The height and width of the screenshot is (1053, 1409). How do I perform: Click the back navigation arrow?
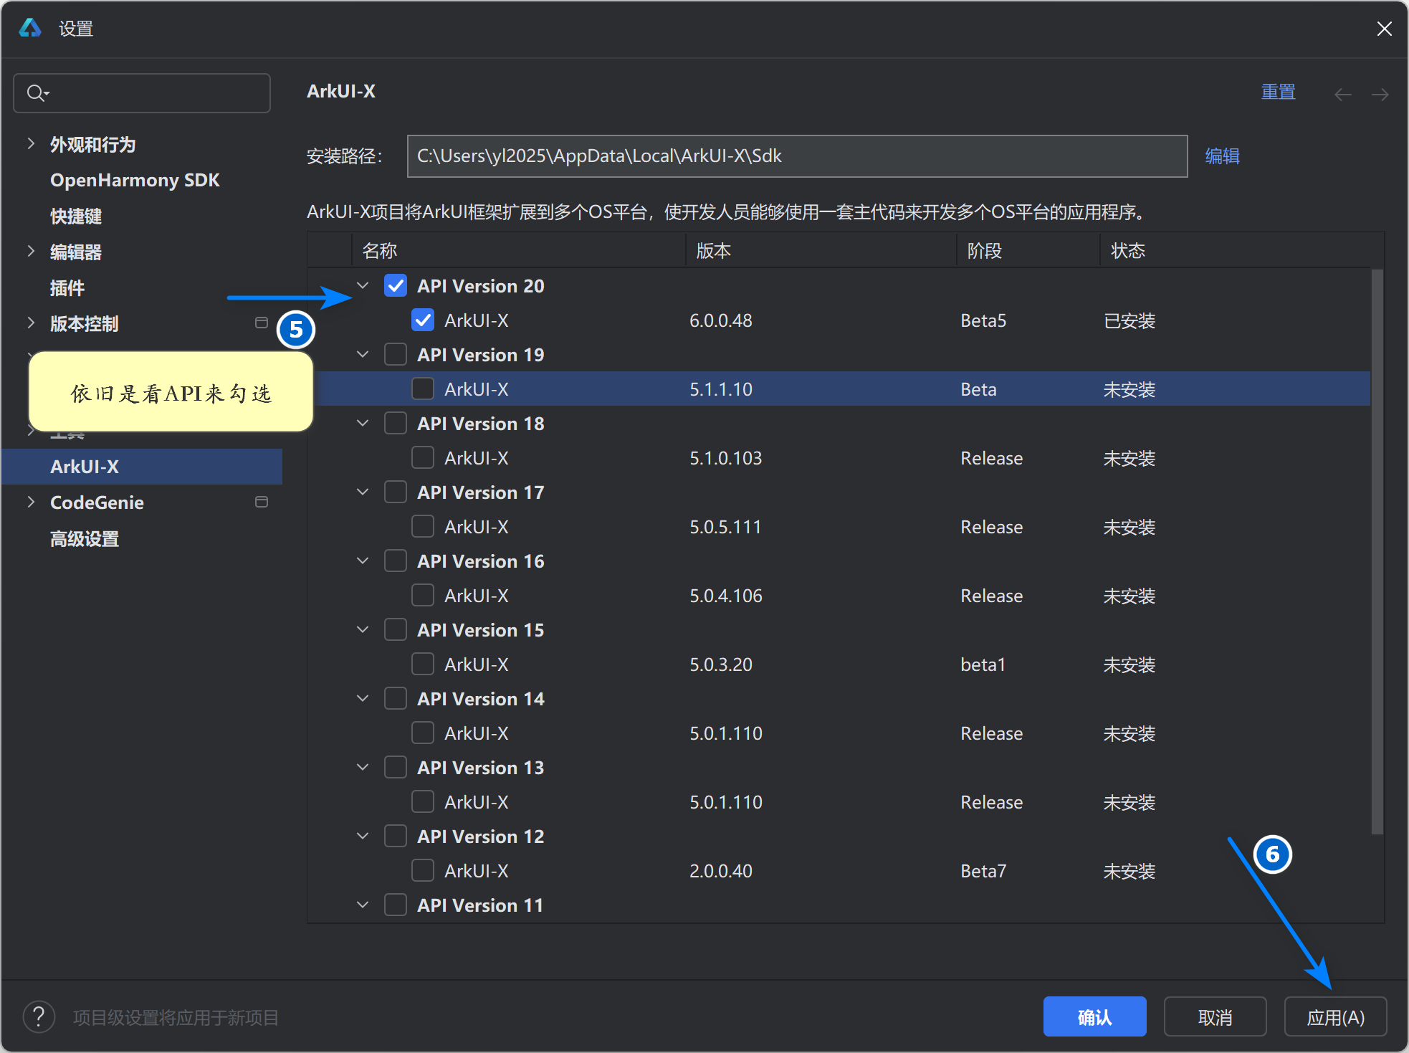tap(1342, 95)
